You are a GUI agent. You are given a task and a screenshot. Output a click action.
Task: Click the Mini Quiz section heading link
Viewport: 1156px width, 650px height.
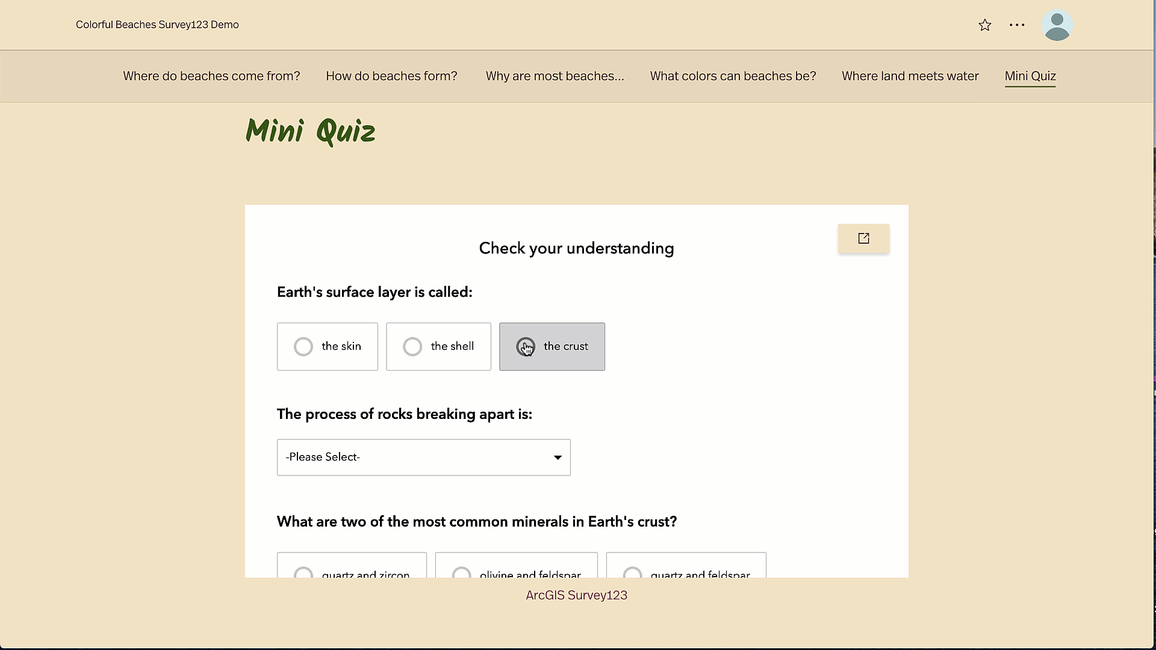[x=1030, y=76]
